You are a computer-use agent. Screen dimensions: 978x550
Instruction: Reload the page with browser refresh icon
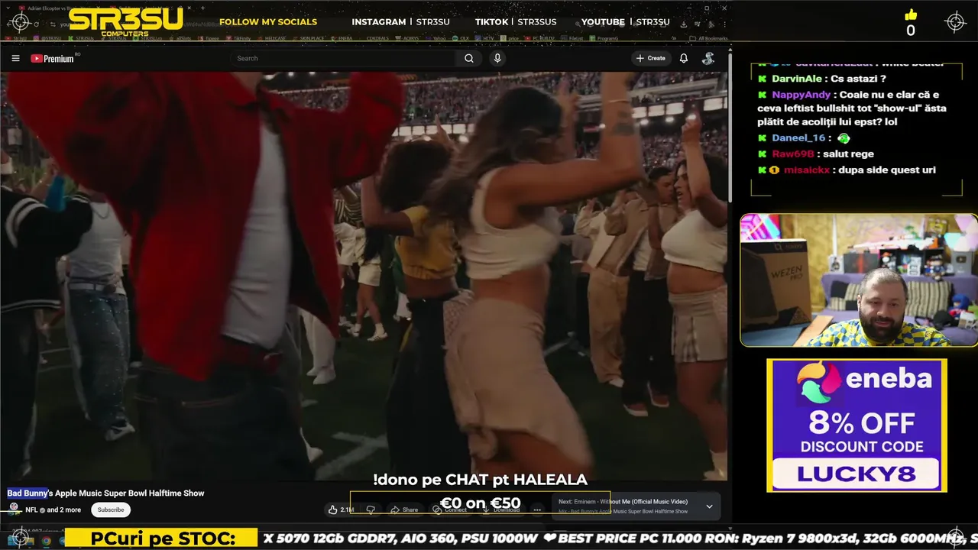(x=36, y=24)
